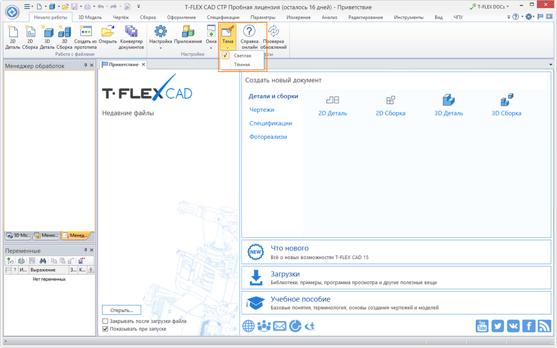
Task: Select Меню... bottom panel tab
Action: (x=46, y=235)
